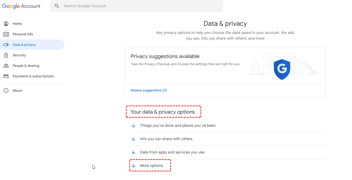Screen dimensions: 352x180
Task: Click the About info icon
Action: click(x=6, y=91)
